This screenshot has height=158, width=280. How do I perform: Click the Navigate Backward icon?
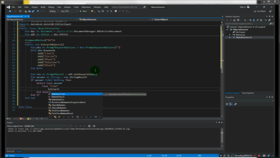pos(10,11)
